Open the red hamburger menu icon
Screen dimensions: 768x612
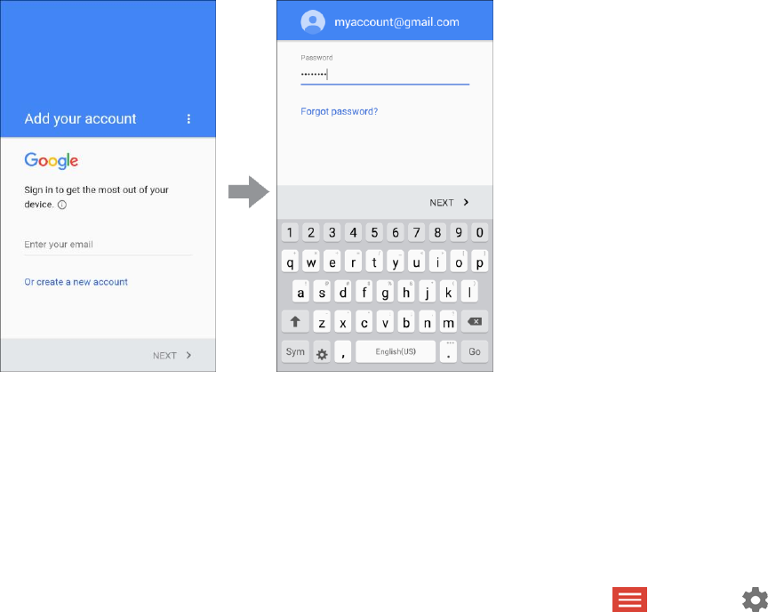tap(629, 600)
